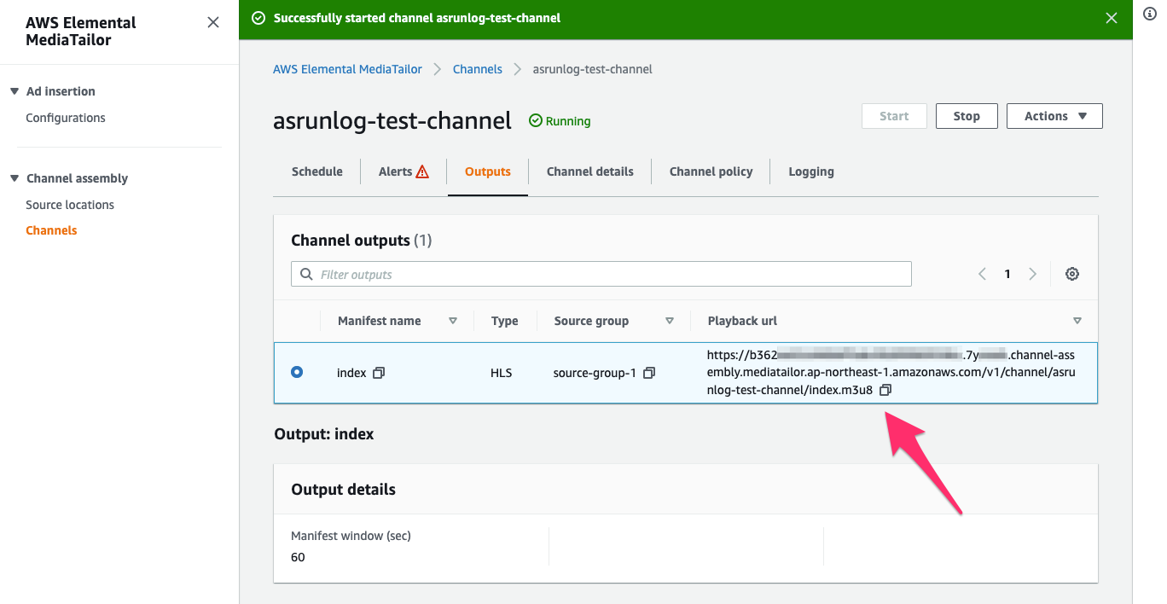Click the Stop channel button
The height and width of the screenshot is (604, 1167).
click(967, 116)
